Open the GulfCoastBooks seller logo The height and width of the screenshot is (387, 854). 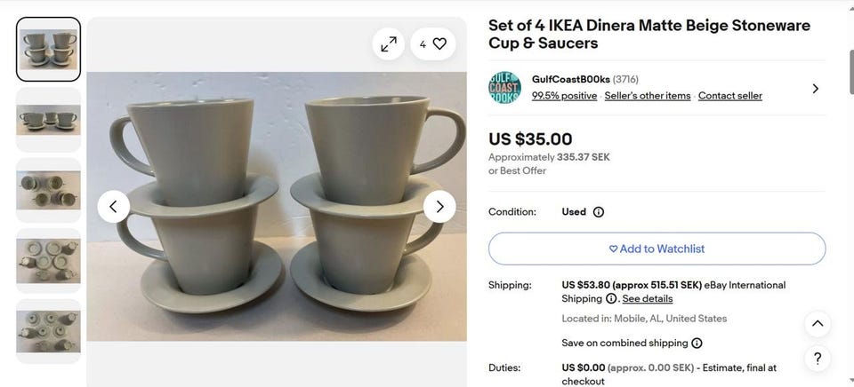504,87
